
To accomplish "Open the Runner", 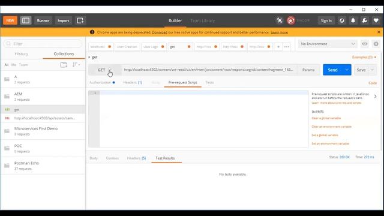I will click(43, 20).
